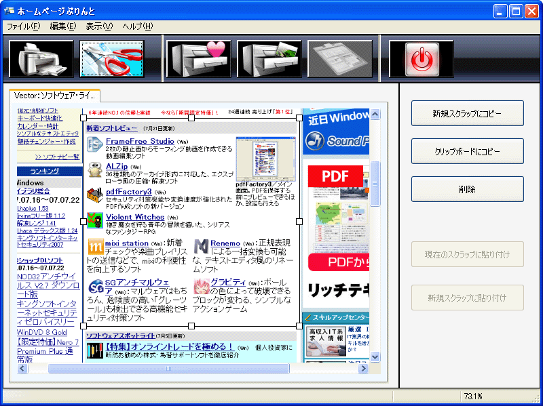Open the WinDVD 8 Gold link
Image resolution: width=543 pixels, height=406 pixels.
(x=42, y=332)
